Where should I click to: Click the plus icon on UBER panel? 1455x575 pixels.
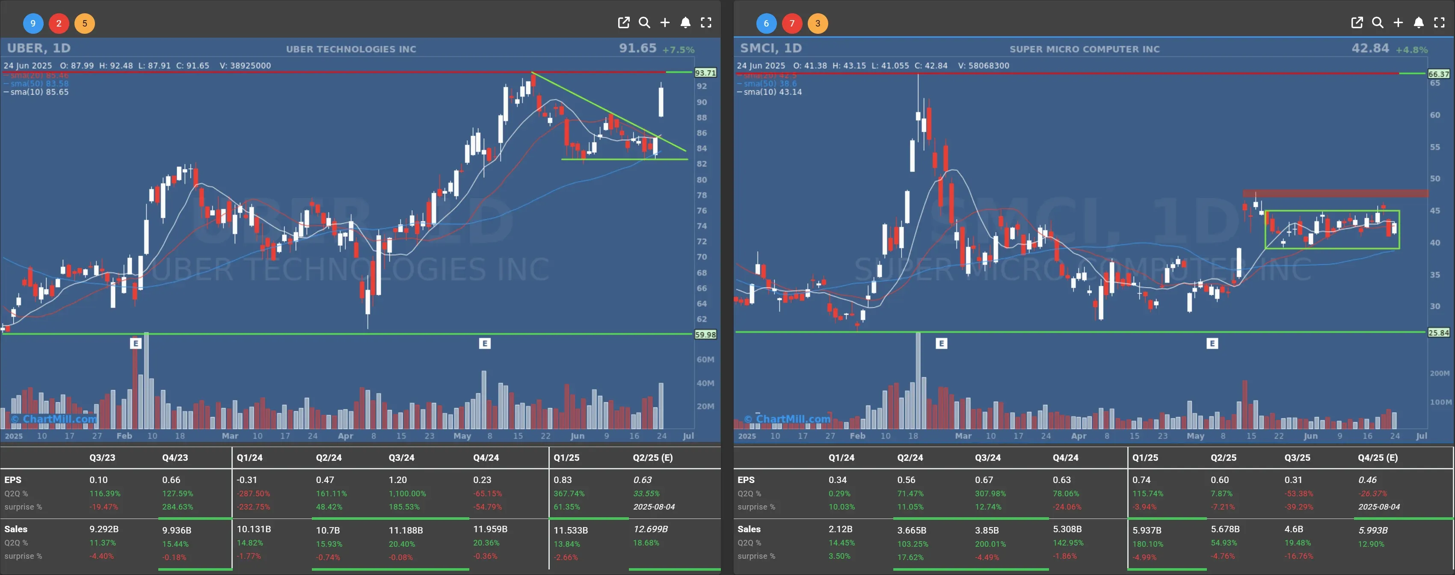click(x=665, y=23)
